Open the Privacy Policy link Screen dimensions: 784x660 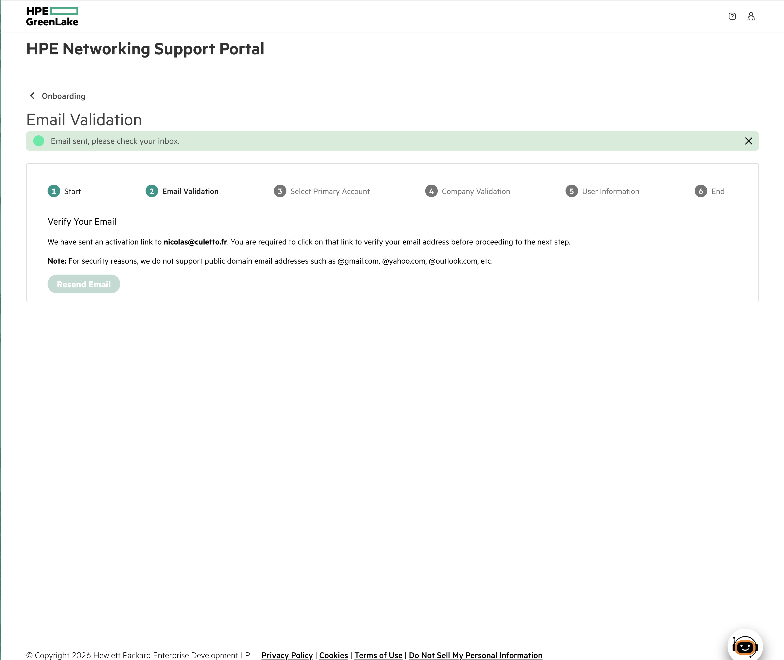pos(287,655)
